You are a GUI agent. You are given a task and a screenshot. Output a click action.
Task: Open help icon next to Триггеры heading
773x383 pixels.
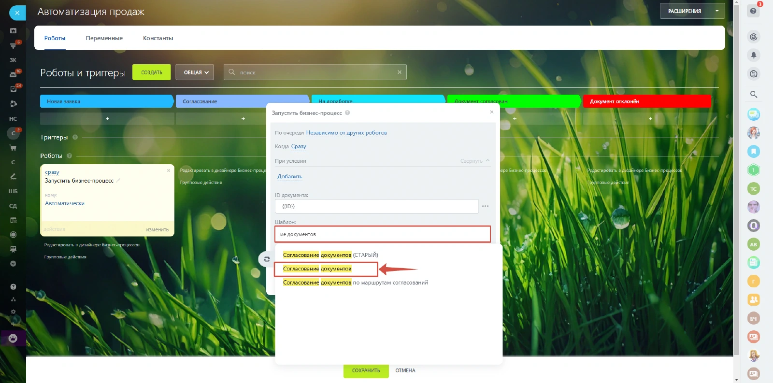(x=75, y=137)
